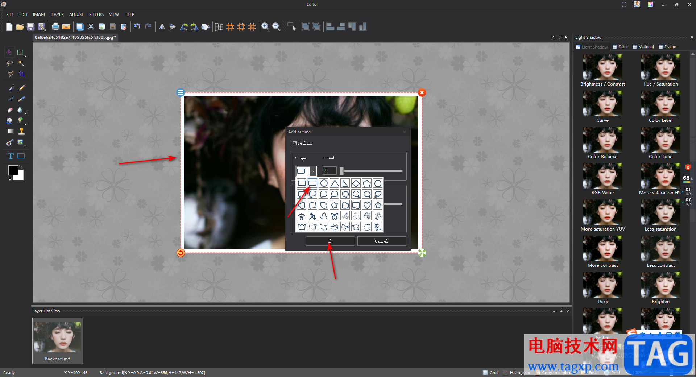Open the FILTERS menu
696x377 pixels.
tap(96, 14)
